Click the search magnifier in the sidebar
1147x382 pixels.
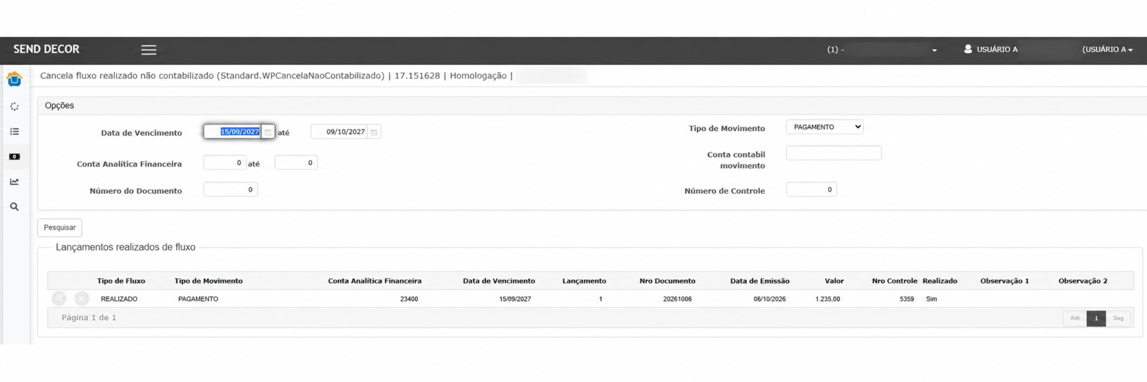tap(14, 207)
